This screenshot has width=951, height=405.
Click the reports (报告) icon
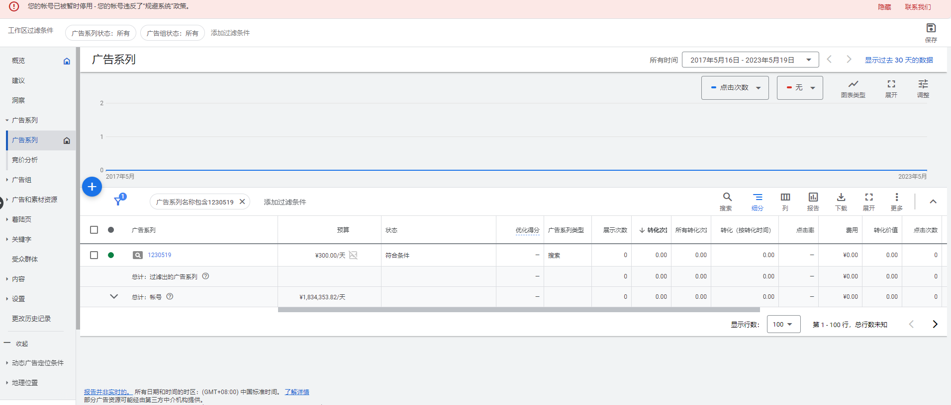813,197
